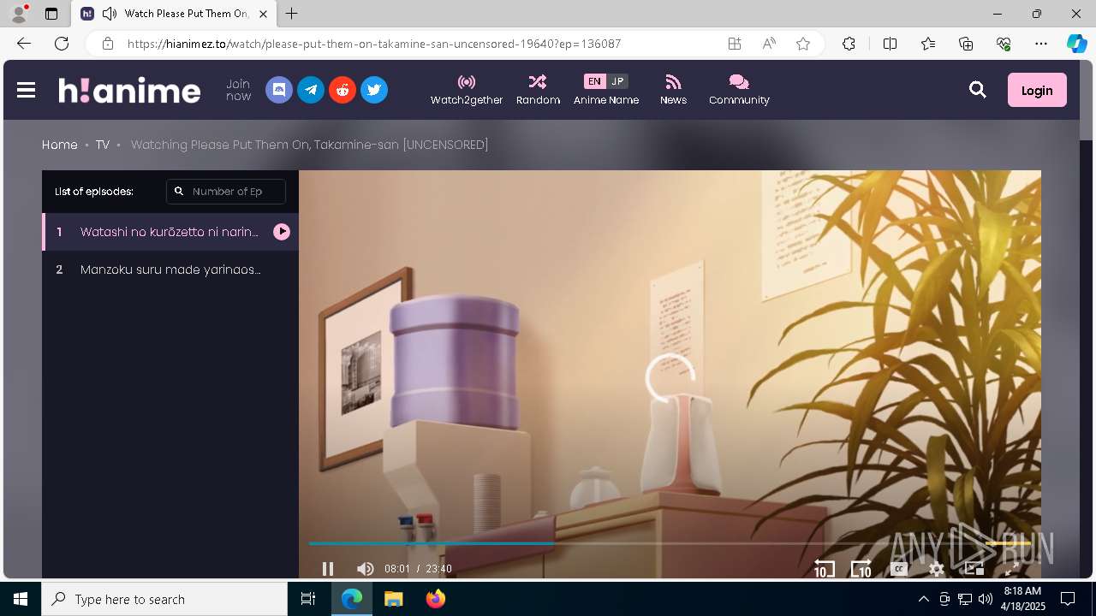
Task: Open video player settings gear
Action: [937, 569]
